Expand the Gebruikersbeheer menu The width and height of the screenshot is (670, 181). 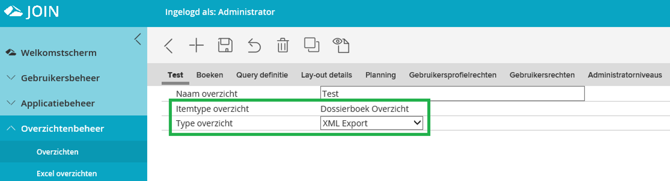pyautogui.click(x=60, y=78)
